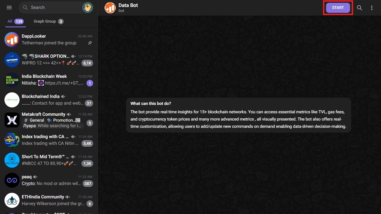The image size is (381, 214).
Task: Click the peaq chat avatar
Action: [12, 180]
